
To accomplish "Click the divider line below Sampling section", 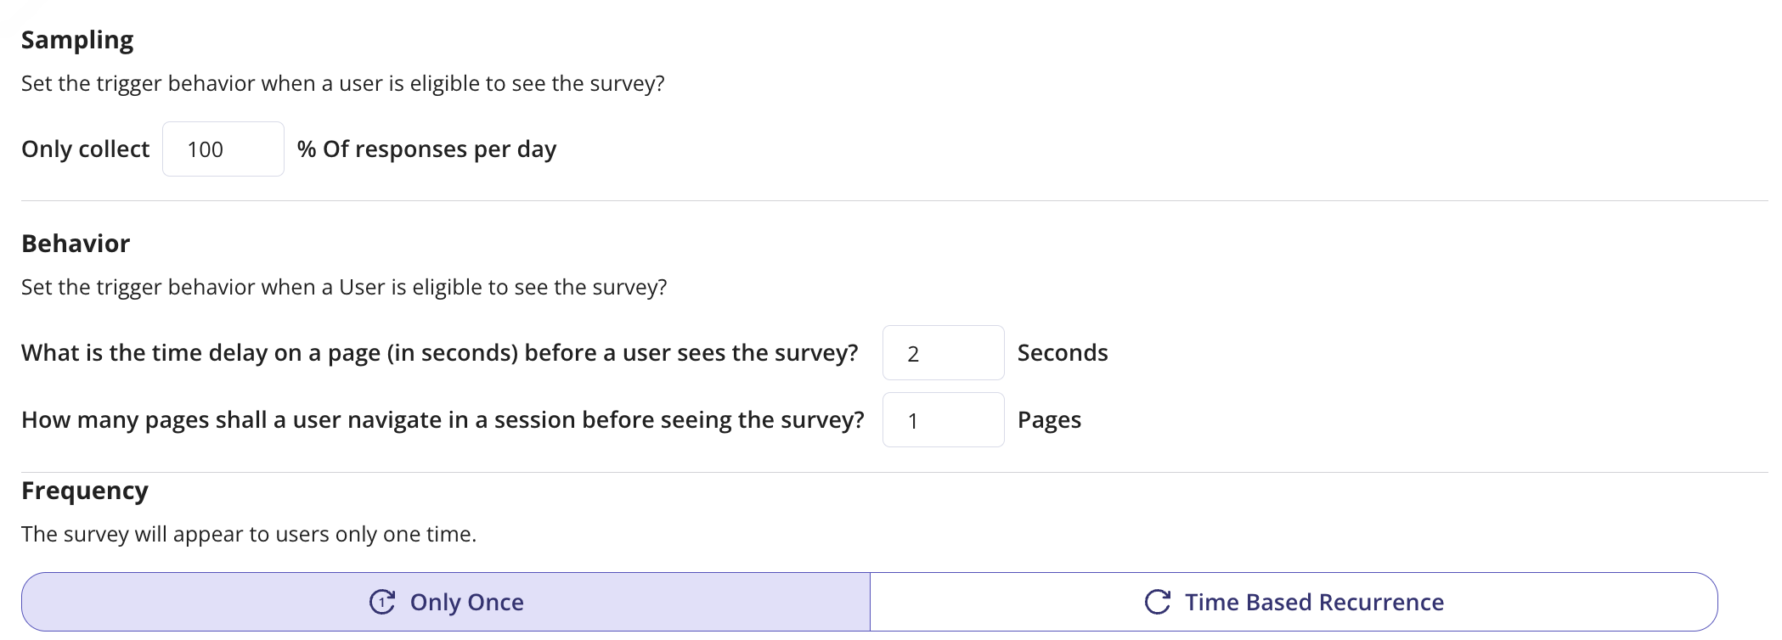I will click(x=892, y=201).
